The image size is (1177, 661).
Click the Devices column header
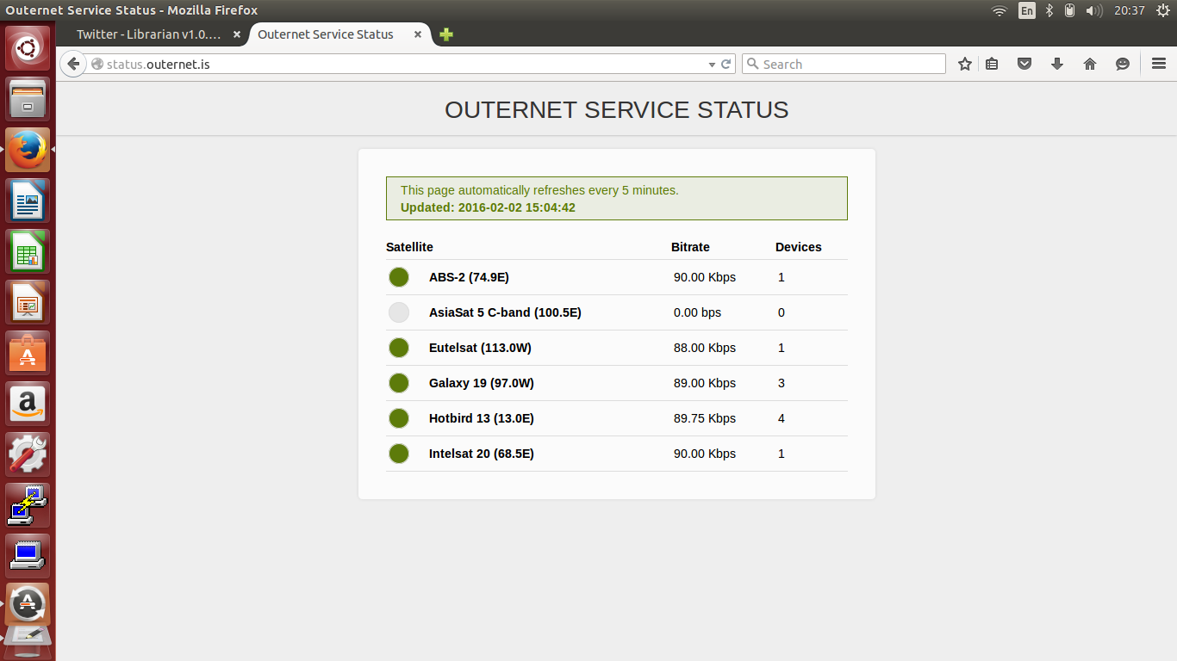point(799,247)
